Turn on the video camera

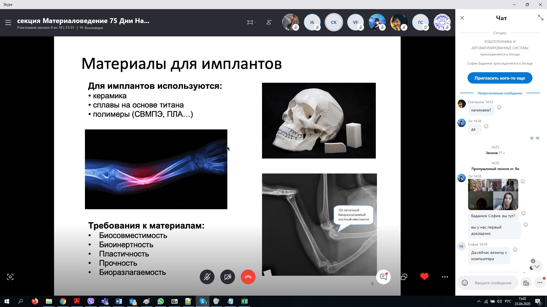(x=228, y=277)
